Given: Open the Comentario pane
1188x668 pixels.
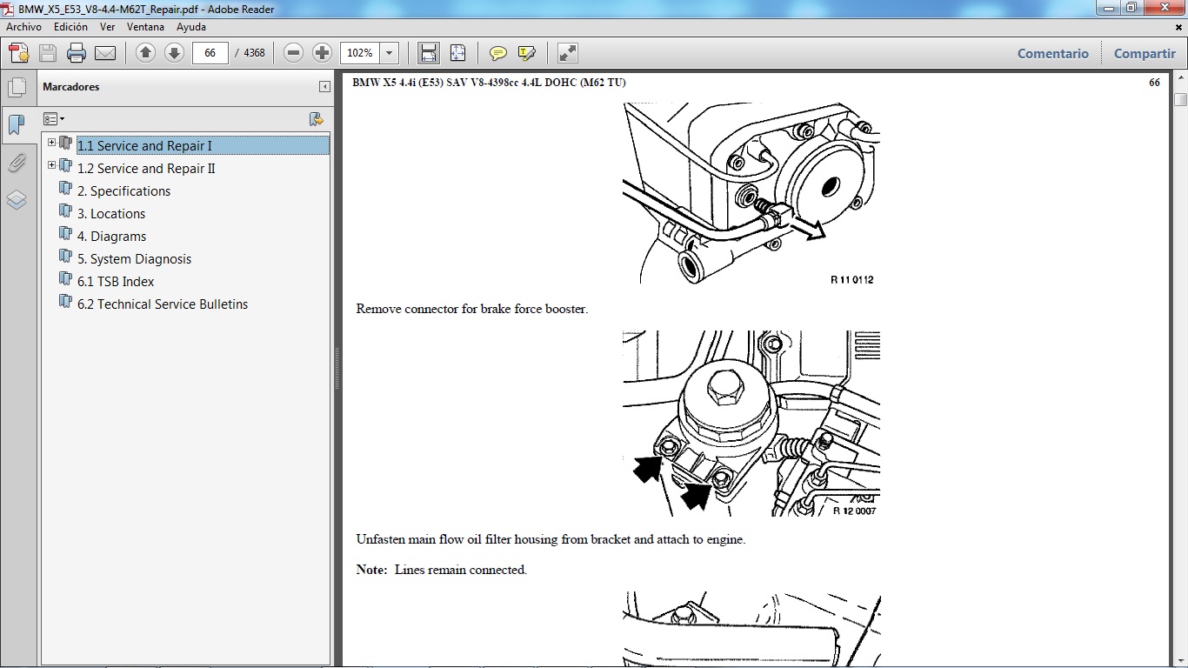Looking at the screenshot, I should click(1052, 53).
